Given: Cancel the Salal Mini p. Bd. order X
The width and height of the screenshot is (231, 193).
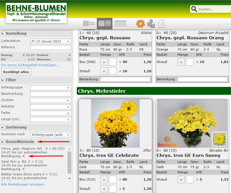Looking at the screenshot, I should (23, 169).
